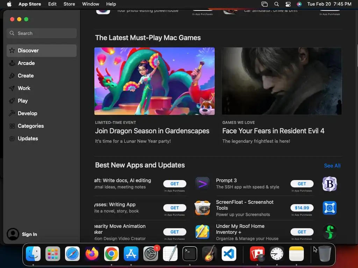
Task: Open Photo Booth from the Dock
Action: [257, 254]
